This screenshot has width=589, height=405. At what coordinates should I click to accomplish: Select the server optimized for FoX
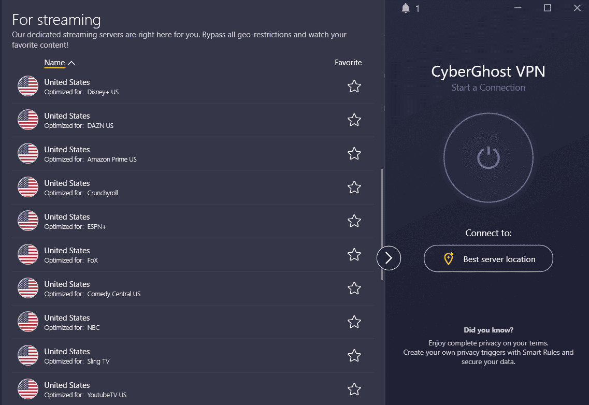pyautogui.click(x=193, y=255)
